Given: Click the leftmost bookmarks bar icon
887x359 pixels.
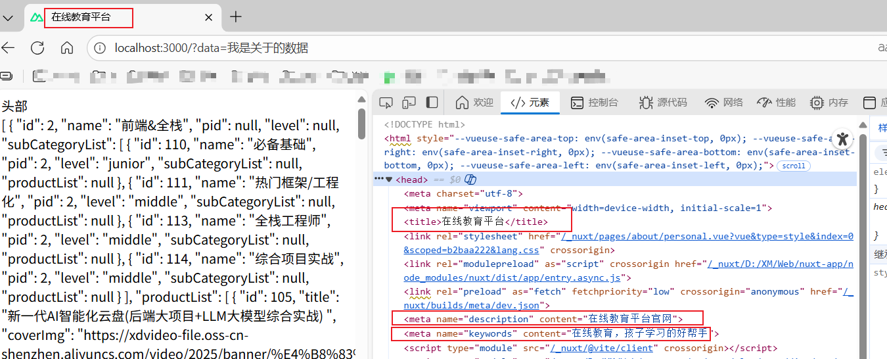Looking at the screenshot, I should point(6,76).
